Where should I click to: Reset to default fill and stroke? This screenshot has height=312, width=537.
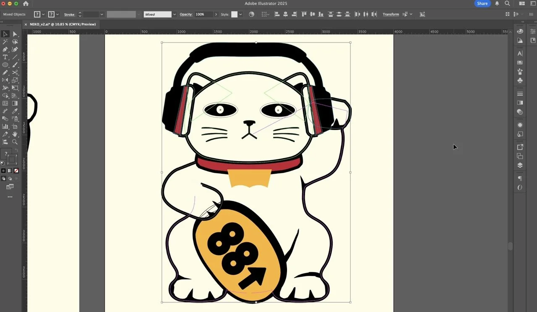coord(2,163)
